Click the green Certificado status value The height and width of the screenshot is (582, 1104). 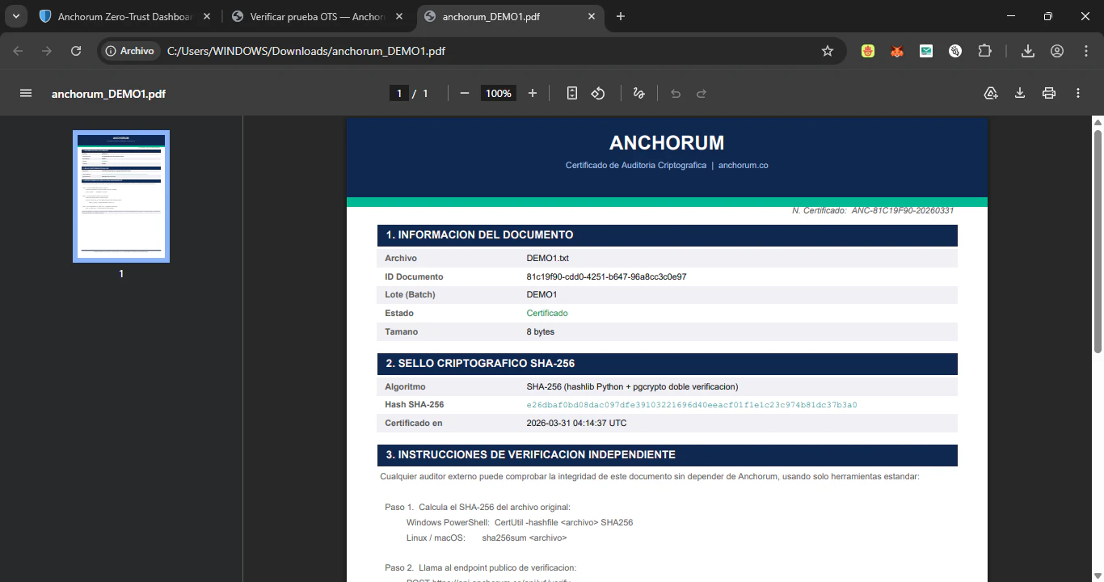547,313
